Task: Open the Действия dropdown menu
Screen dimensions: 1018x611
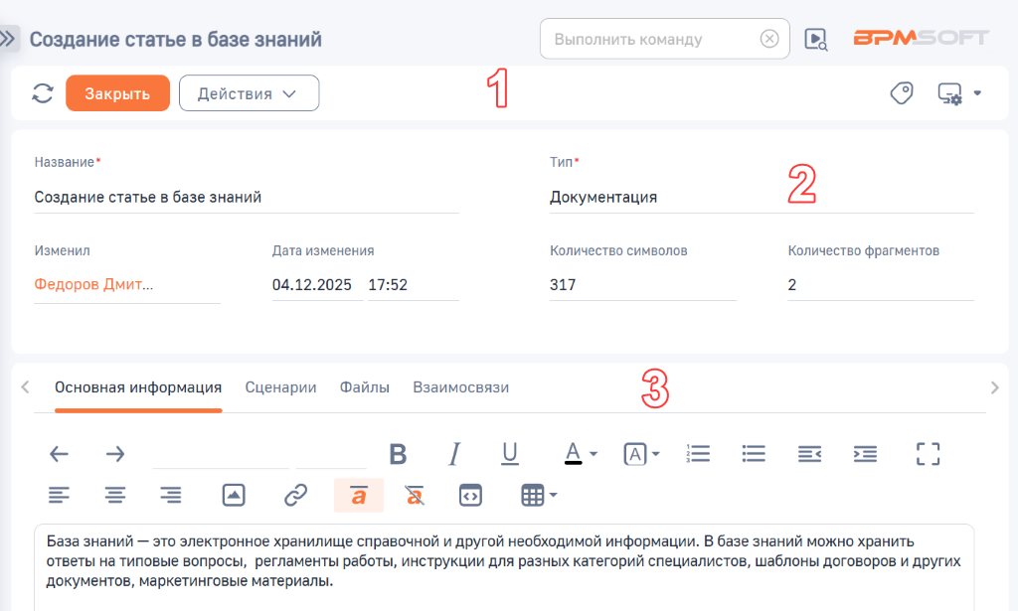Action: [249, 93]
